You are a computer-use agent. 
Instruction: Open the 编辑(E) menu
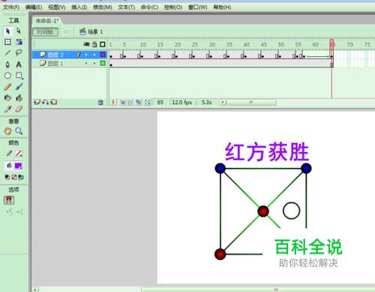point(34,7)
